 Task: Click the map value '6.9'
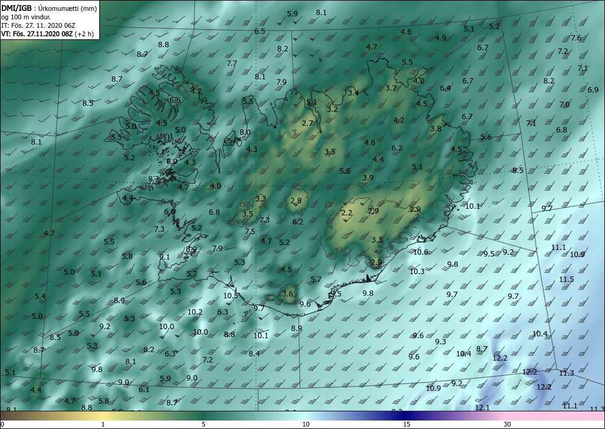[593, 90]
